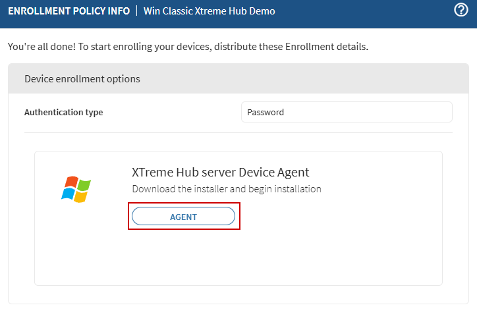The width and height of the screenshot is (477, 326).
Task: Click the ENROLLMENT POLICY INFO title
Action: pos(69,11)
